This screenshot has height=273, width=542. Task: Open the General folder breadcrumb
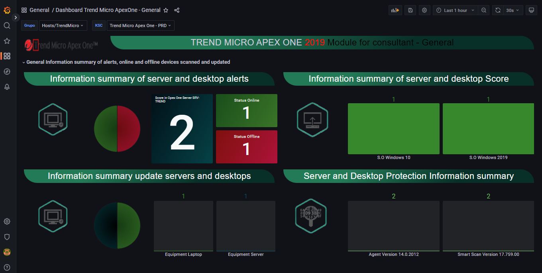coord(39,10)
